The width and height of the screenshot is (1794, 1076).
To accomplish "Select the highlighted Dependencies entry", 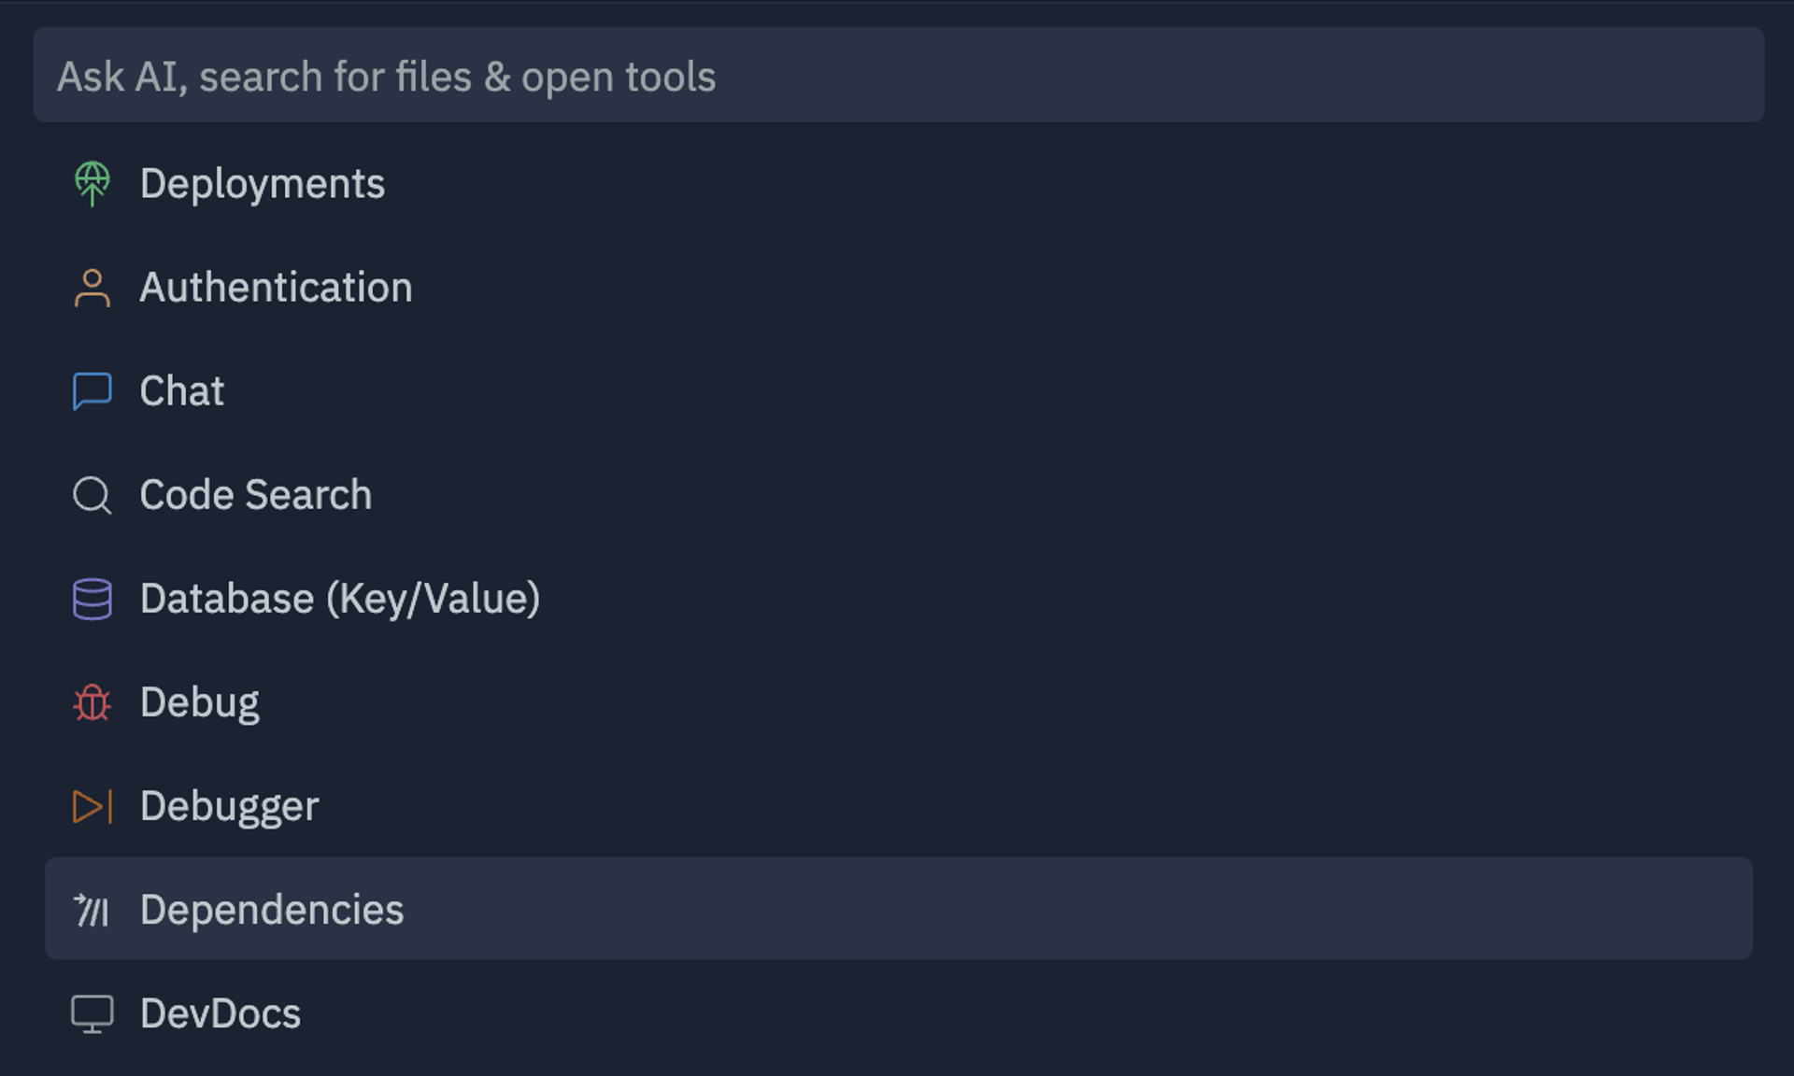I will [272, 910].
